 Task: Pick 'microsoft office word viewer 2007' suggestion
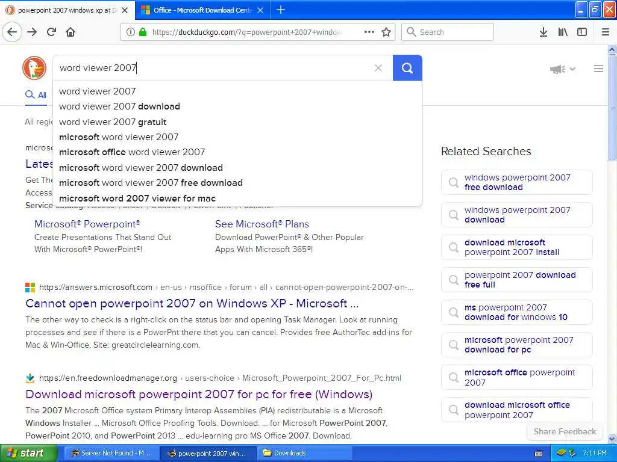pyautogui.click(x=237, y=152)
